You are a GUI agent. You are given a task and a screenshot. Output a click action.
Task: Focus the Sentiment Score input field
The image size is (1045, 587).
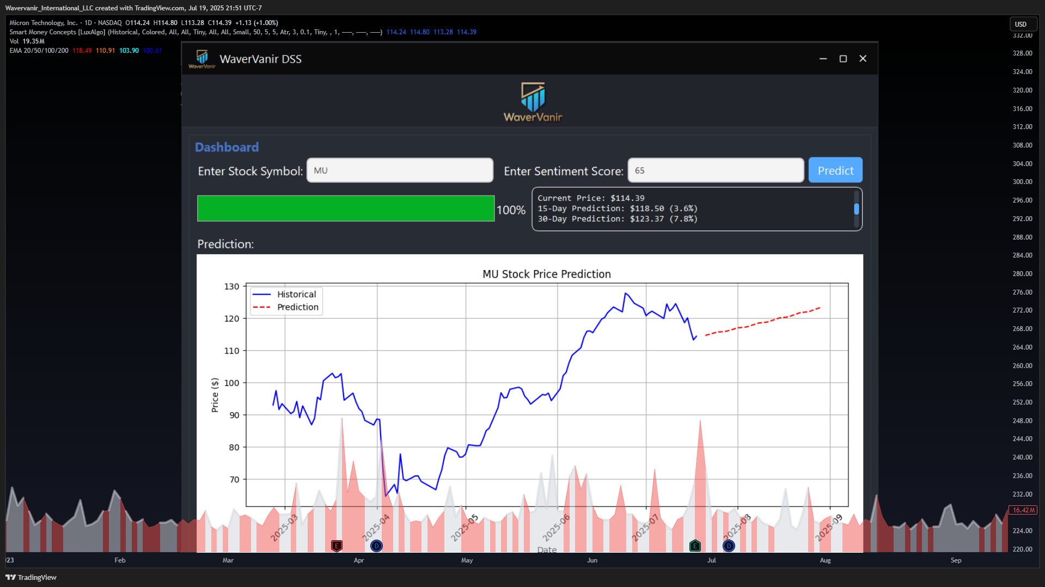pos(716,170)
